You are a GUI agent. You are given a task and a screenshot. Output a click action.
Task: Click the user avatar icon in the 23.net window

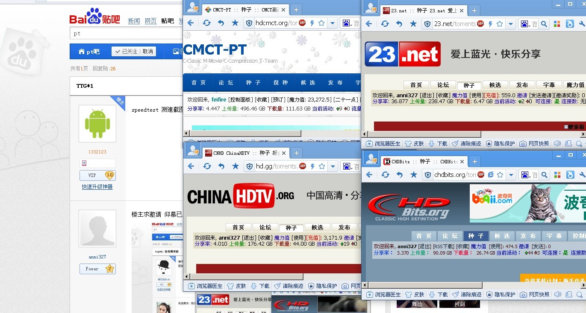click(x=371, y=8)
